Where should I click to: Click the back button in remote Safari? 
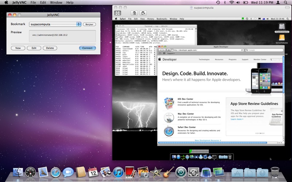(160, 50)
